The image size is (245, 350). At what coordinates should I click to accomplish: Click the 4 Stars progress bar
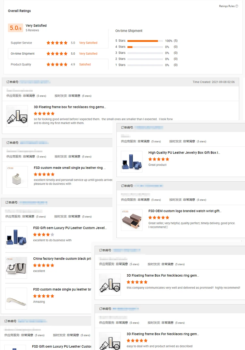click(145, 47)
